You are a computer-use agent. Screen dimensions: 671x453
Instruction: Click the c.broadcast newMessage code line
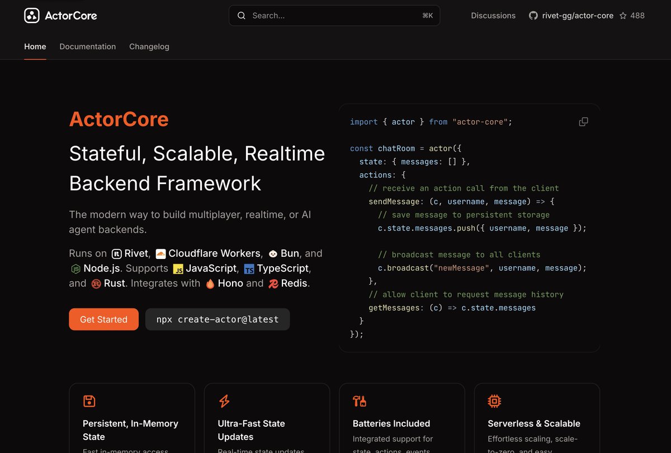(x=483, y=268)
